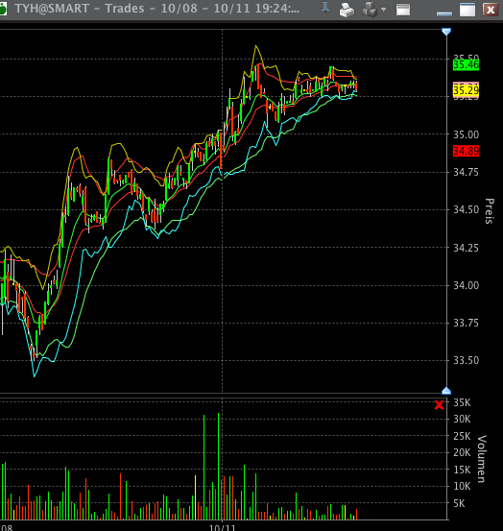The width and height of the screenshot is (503, 531).
Task: Click the 34.50 price axis label
Action: pos(467,210)
